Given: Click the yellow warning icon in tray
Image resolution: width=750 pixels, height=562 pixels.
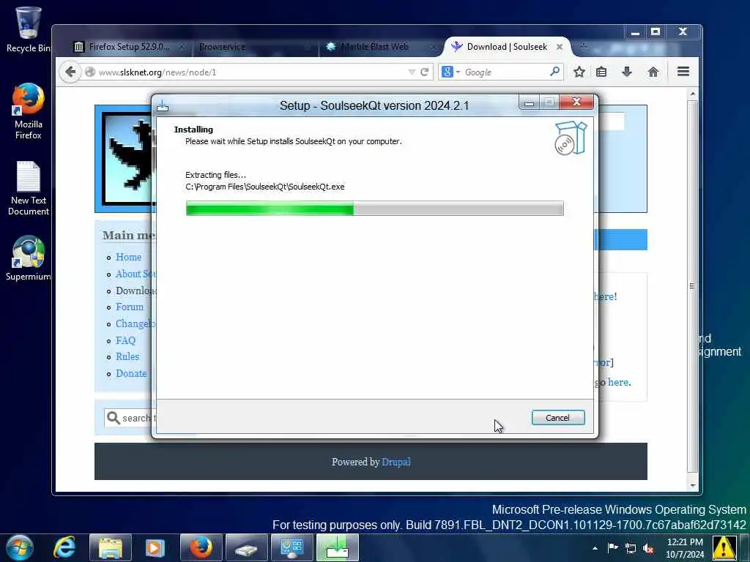Looking at the screenshot, I should point(724,548).
